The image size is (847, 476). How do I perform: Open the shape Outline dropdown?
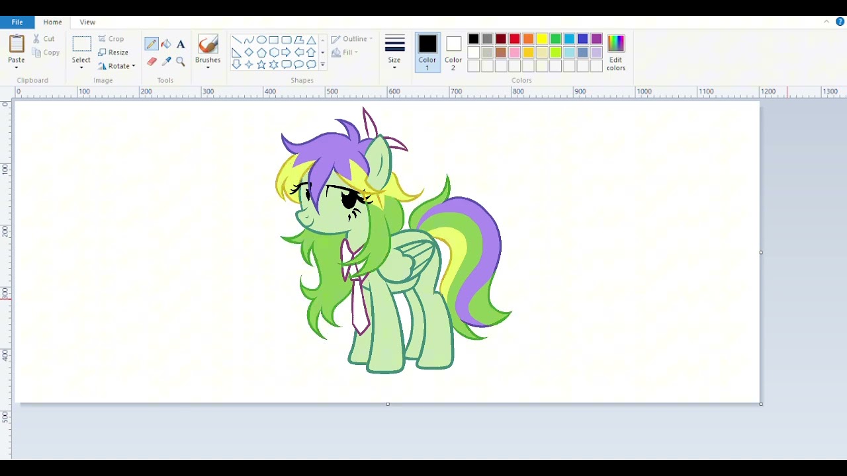coord(352,39)
